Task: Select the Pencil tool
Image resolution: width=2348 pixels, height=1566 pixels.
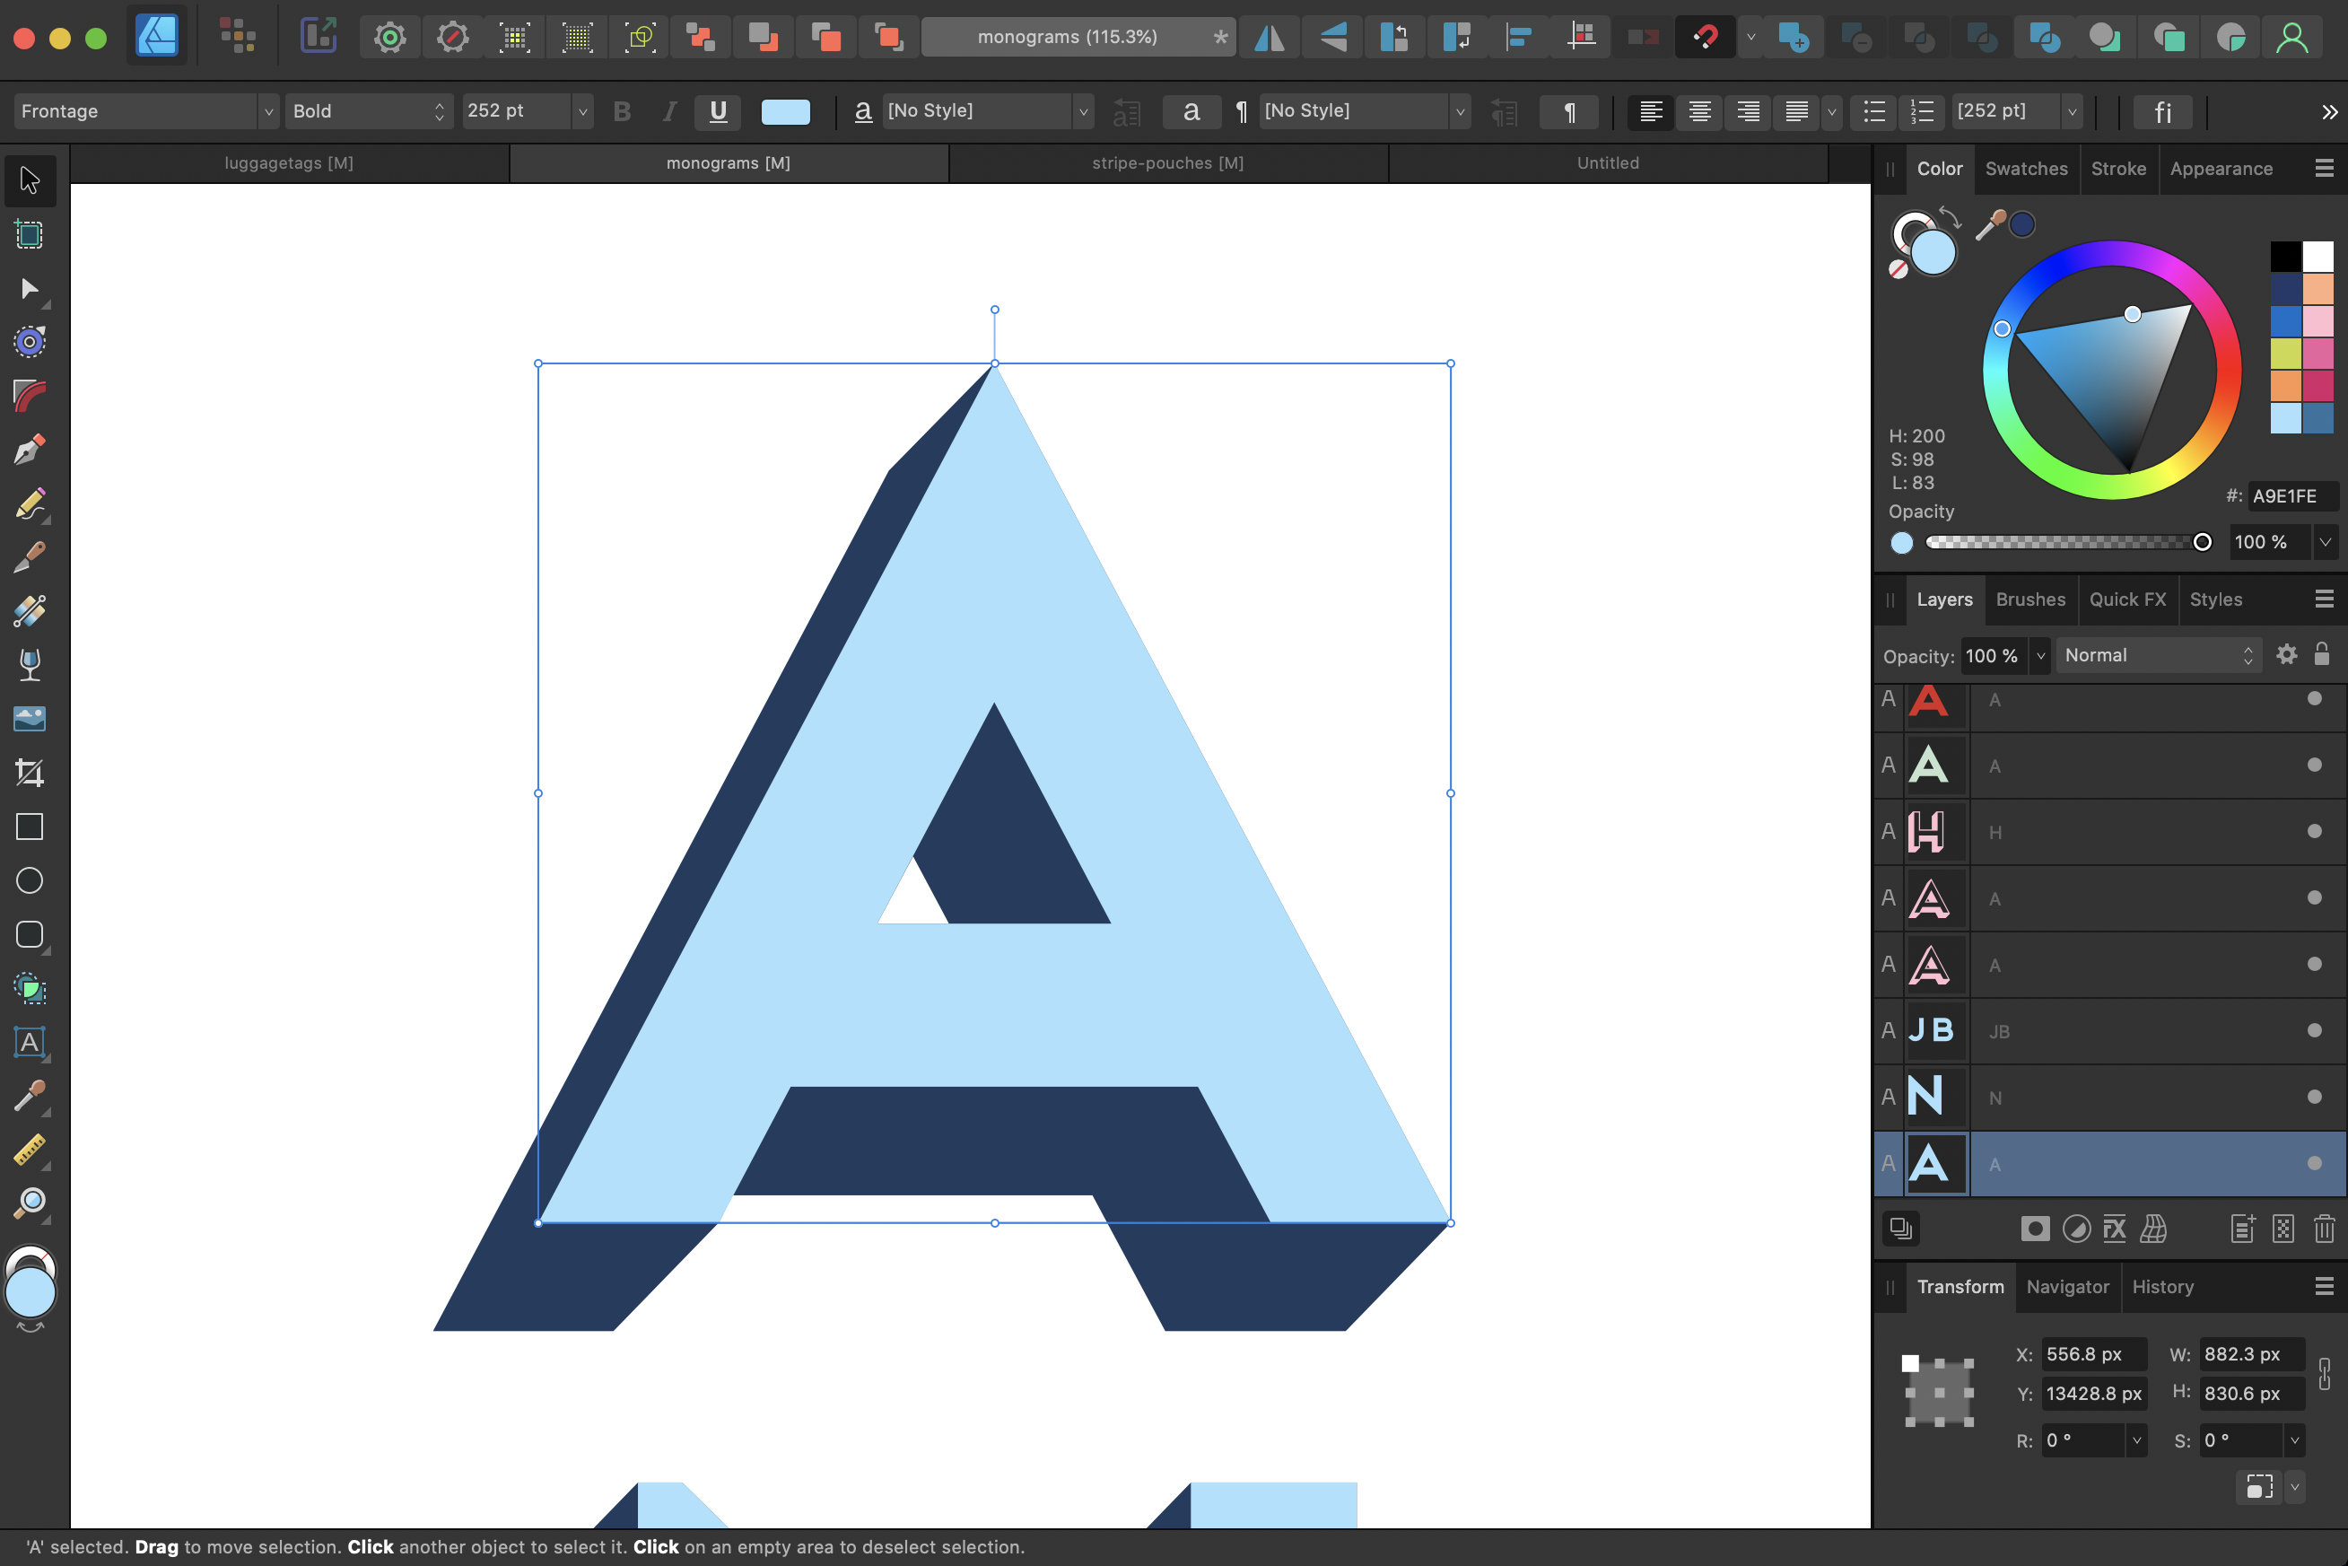Action: click(x=30, y=504)
